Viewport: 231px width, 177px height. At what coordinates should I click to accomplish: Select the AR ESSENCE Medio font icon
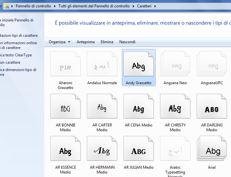(x=65, y=148)
